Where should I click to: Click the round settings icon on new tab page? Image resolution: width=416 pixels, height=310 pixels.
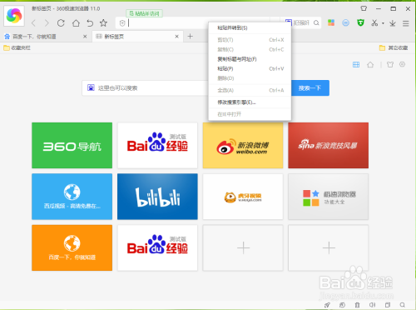pyautogui.click(x=402, y=64)
